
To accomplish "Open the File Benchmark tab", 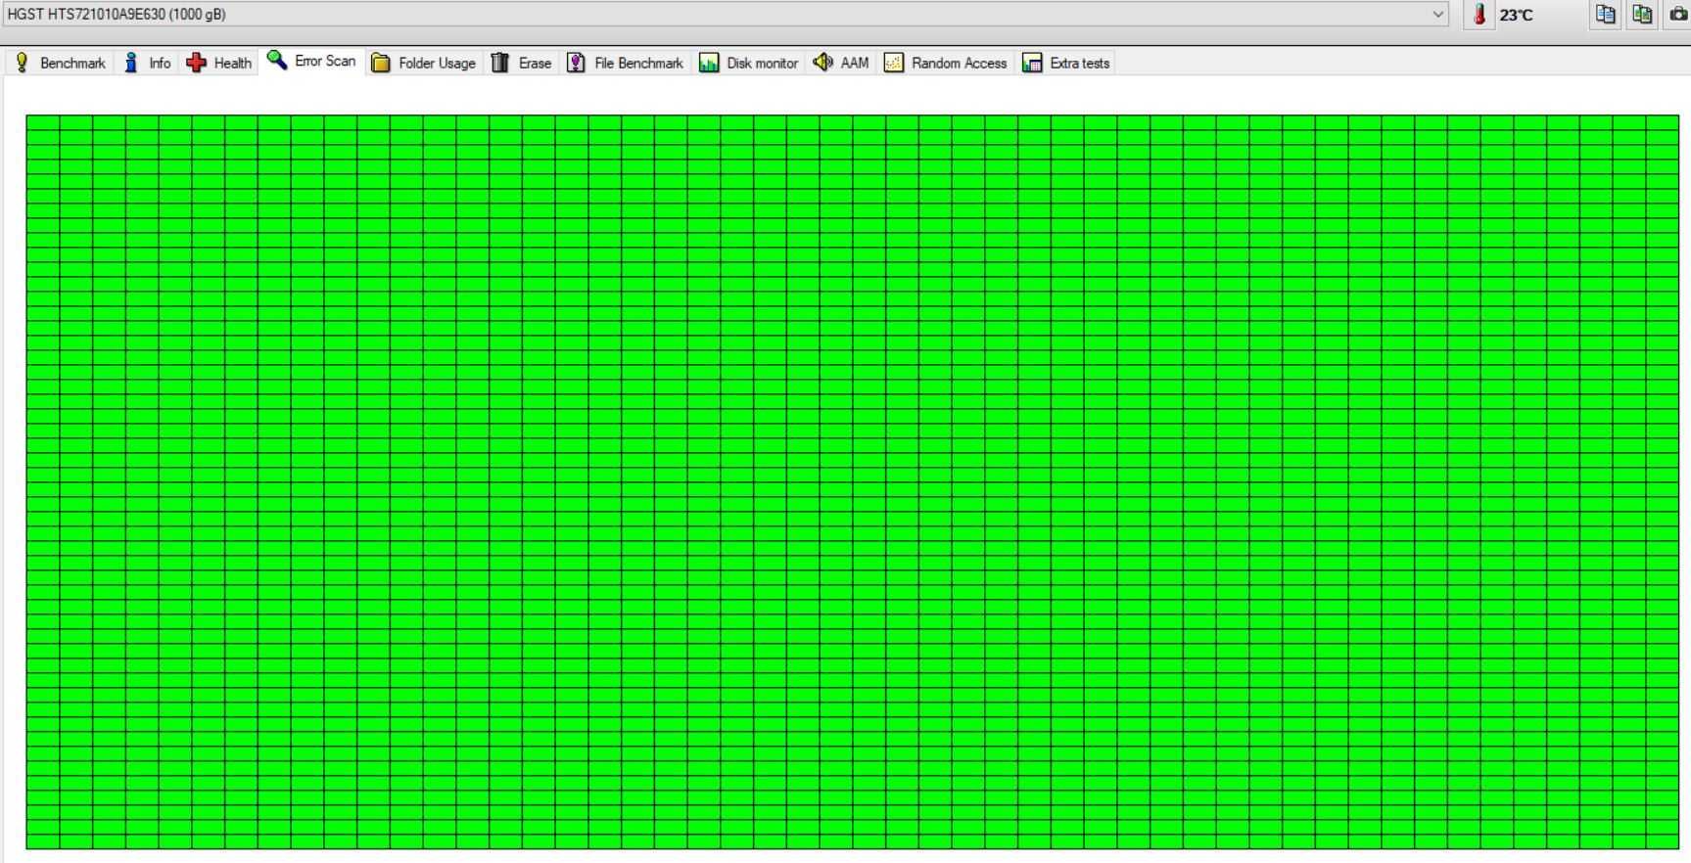I will pyautogui.click(x=626, y=63).
